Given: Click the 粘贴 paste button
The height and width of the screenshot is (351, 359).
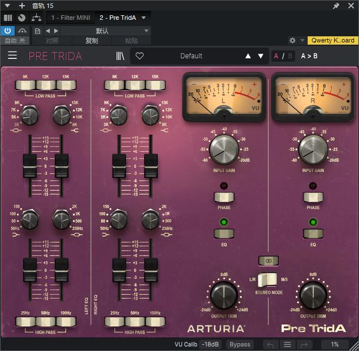Looking at the screenshot, I should tap(131, 41).
